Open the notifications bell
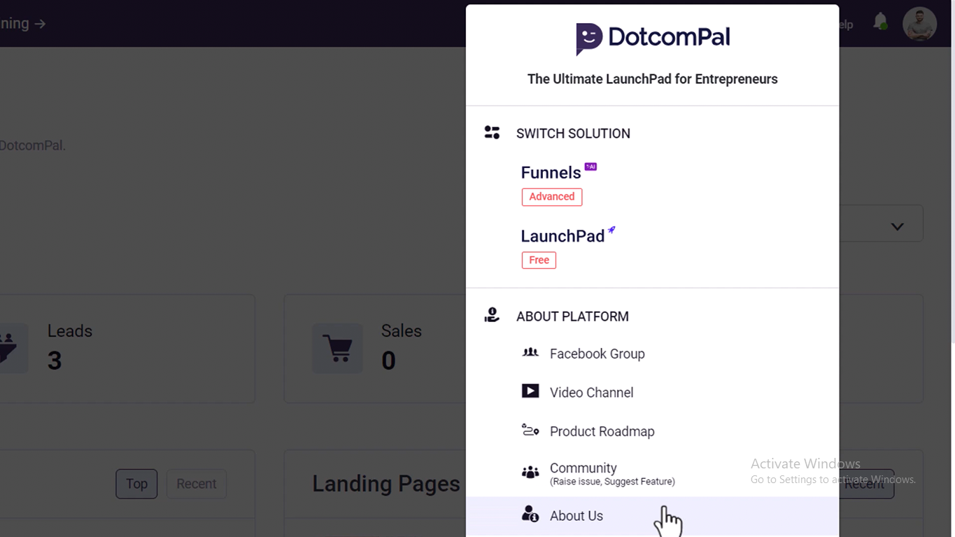 (880, 22)
